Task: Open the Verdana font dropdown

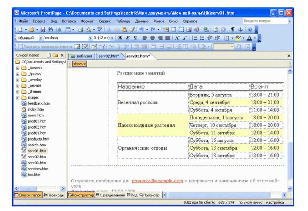Action: click(x=90, y=38)
